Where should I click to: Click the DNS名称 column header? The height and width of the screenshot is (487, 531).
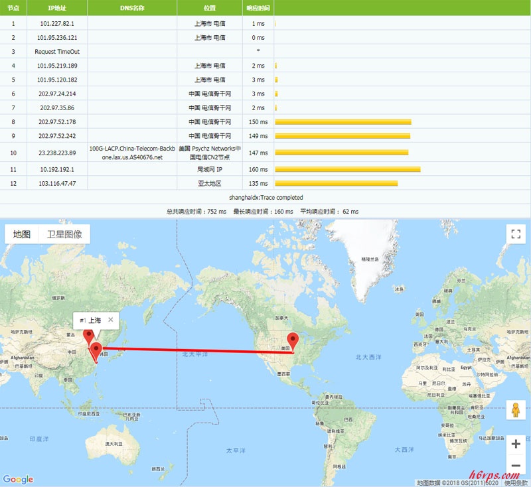tap(132, 8)
